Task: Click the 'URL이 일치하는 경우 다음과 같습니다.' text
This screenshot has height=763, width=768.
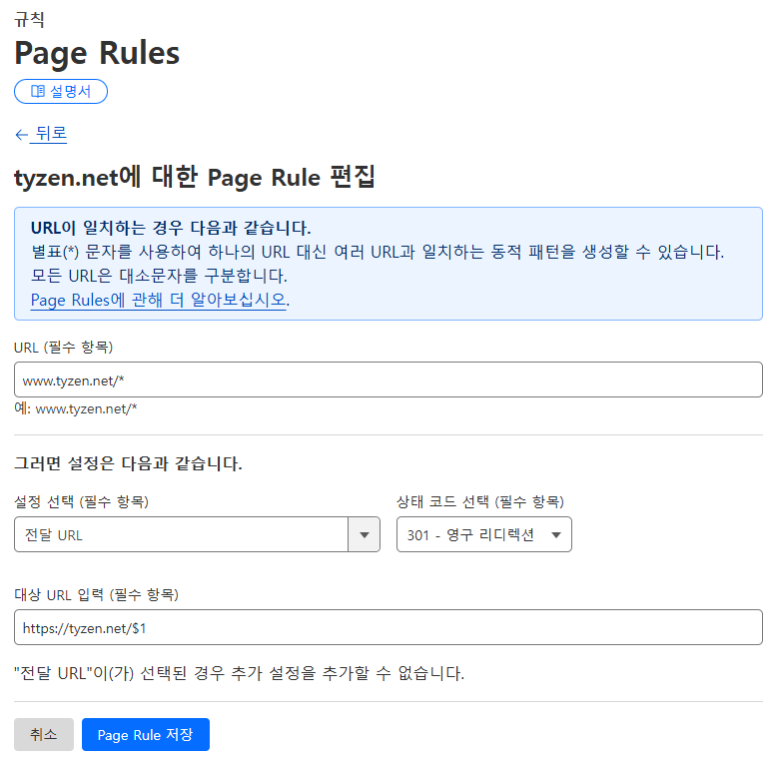Action: [x=171, y=228]
